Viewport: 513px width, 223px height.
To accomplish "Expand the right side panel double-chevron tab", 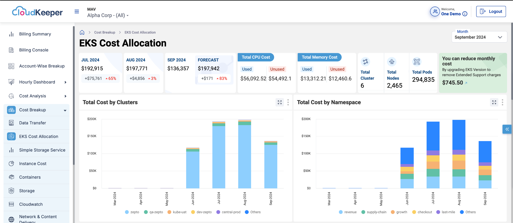I will tap(507, 129).
